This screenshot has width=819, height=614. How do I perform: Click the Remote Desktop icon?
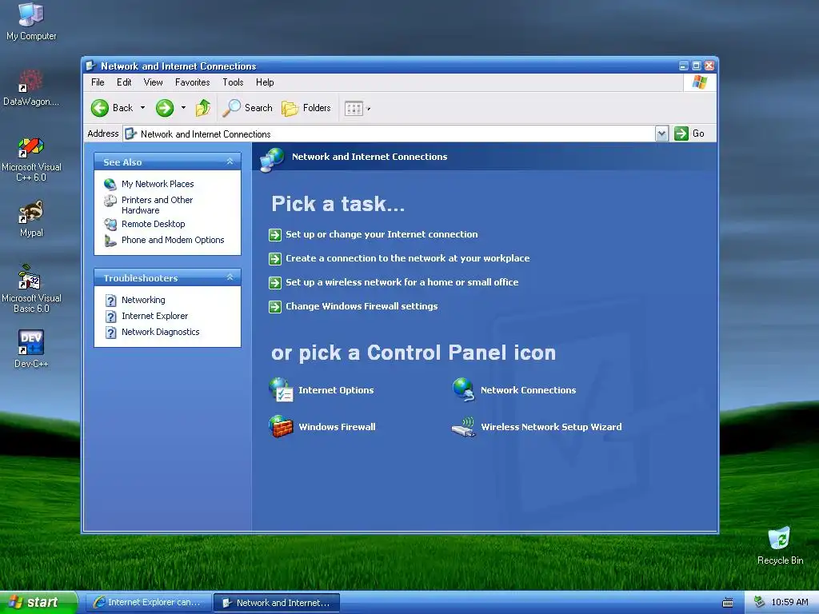tap(110, 225)
